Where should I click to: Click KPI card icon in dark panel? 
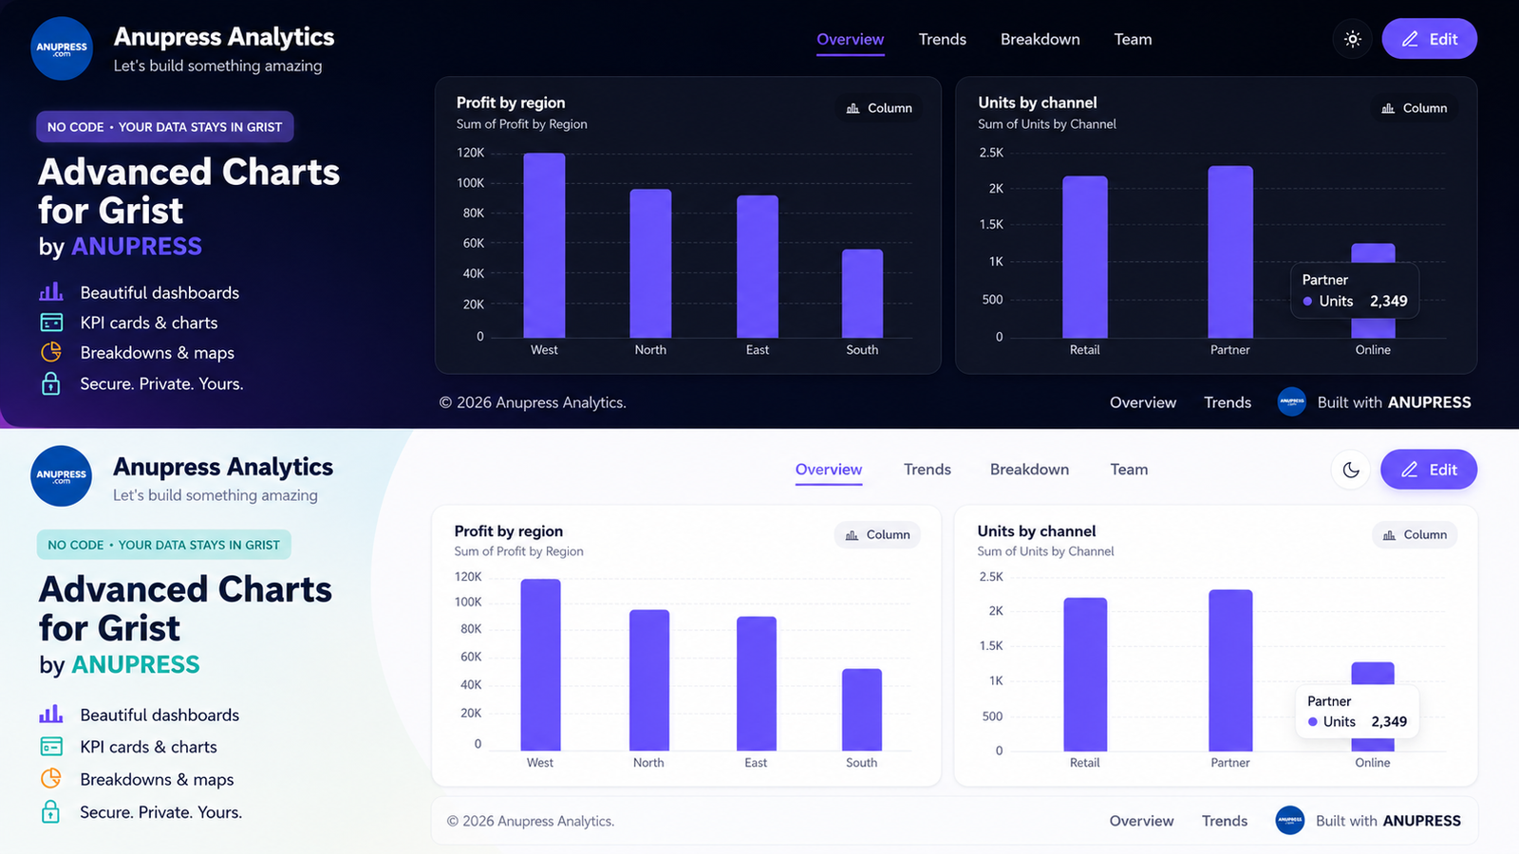(51, 323)
